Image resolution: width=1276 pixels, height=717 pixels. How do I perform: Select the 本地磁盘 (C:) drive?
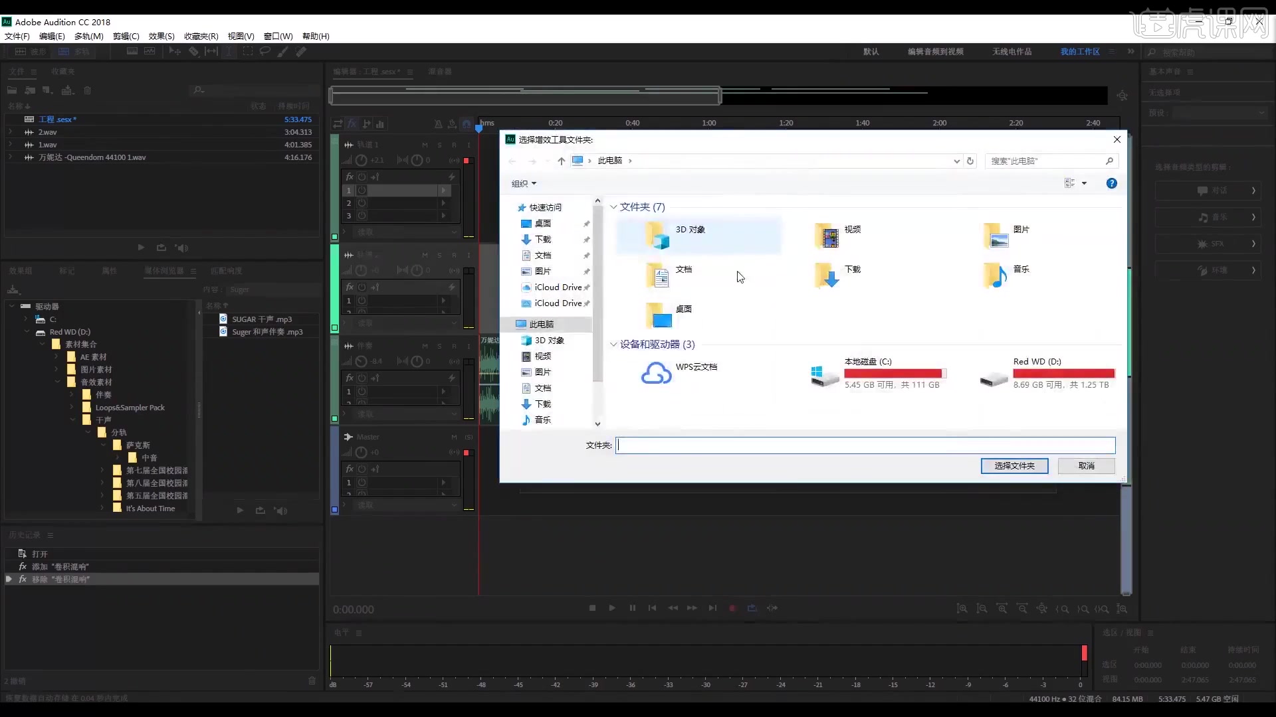tap(867, 362)
